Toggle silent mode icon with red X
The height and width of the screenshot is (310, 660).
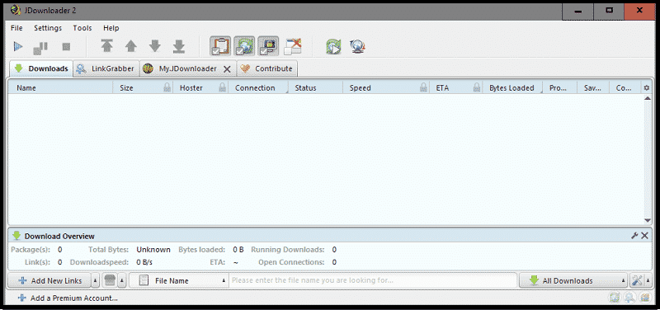click(293, 46)
